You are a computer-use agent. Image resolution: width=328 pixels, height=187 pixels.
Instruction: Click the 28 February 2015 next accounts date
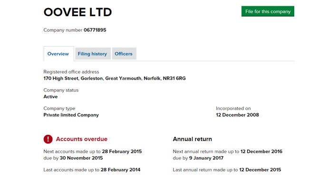(x=122, y=151)
